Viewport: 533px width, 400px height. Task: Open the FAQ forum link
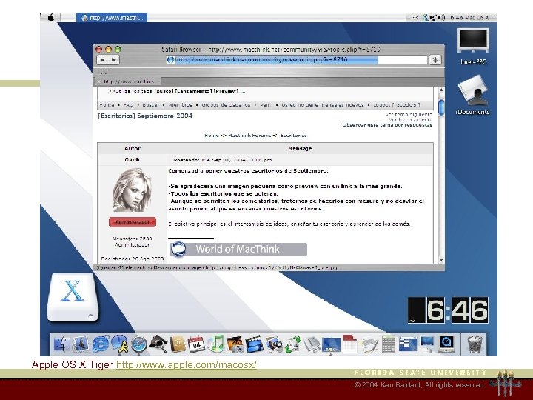click(x=128, y=105)
